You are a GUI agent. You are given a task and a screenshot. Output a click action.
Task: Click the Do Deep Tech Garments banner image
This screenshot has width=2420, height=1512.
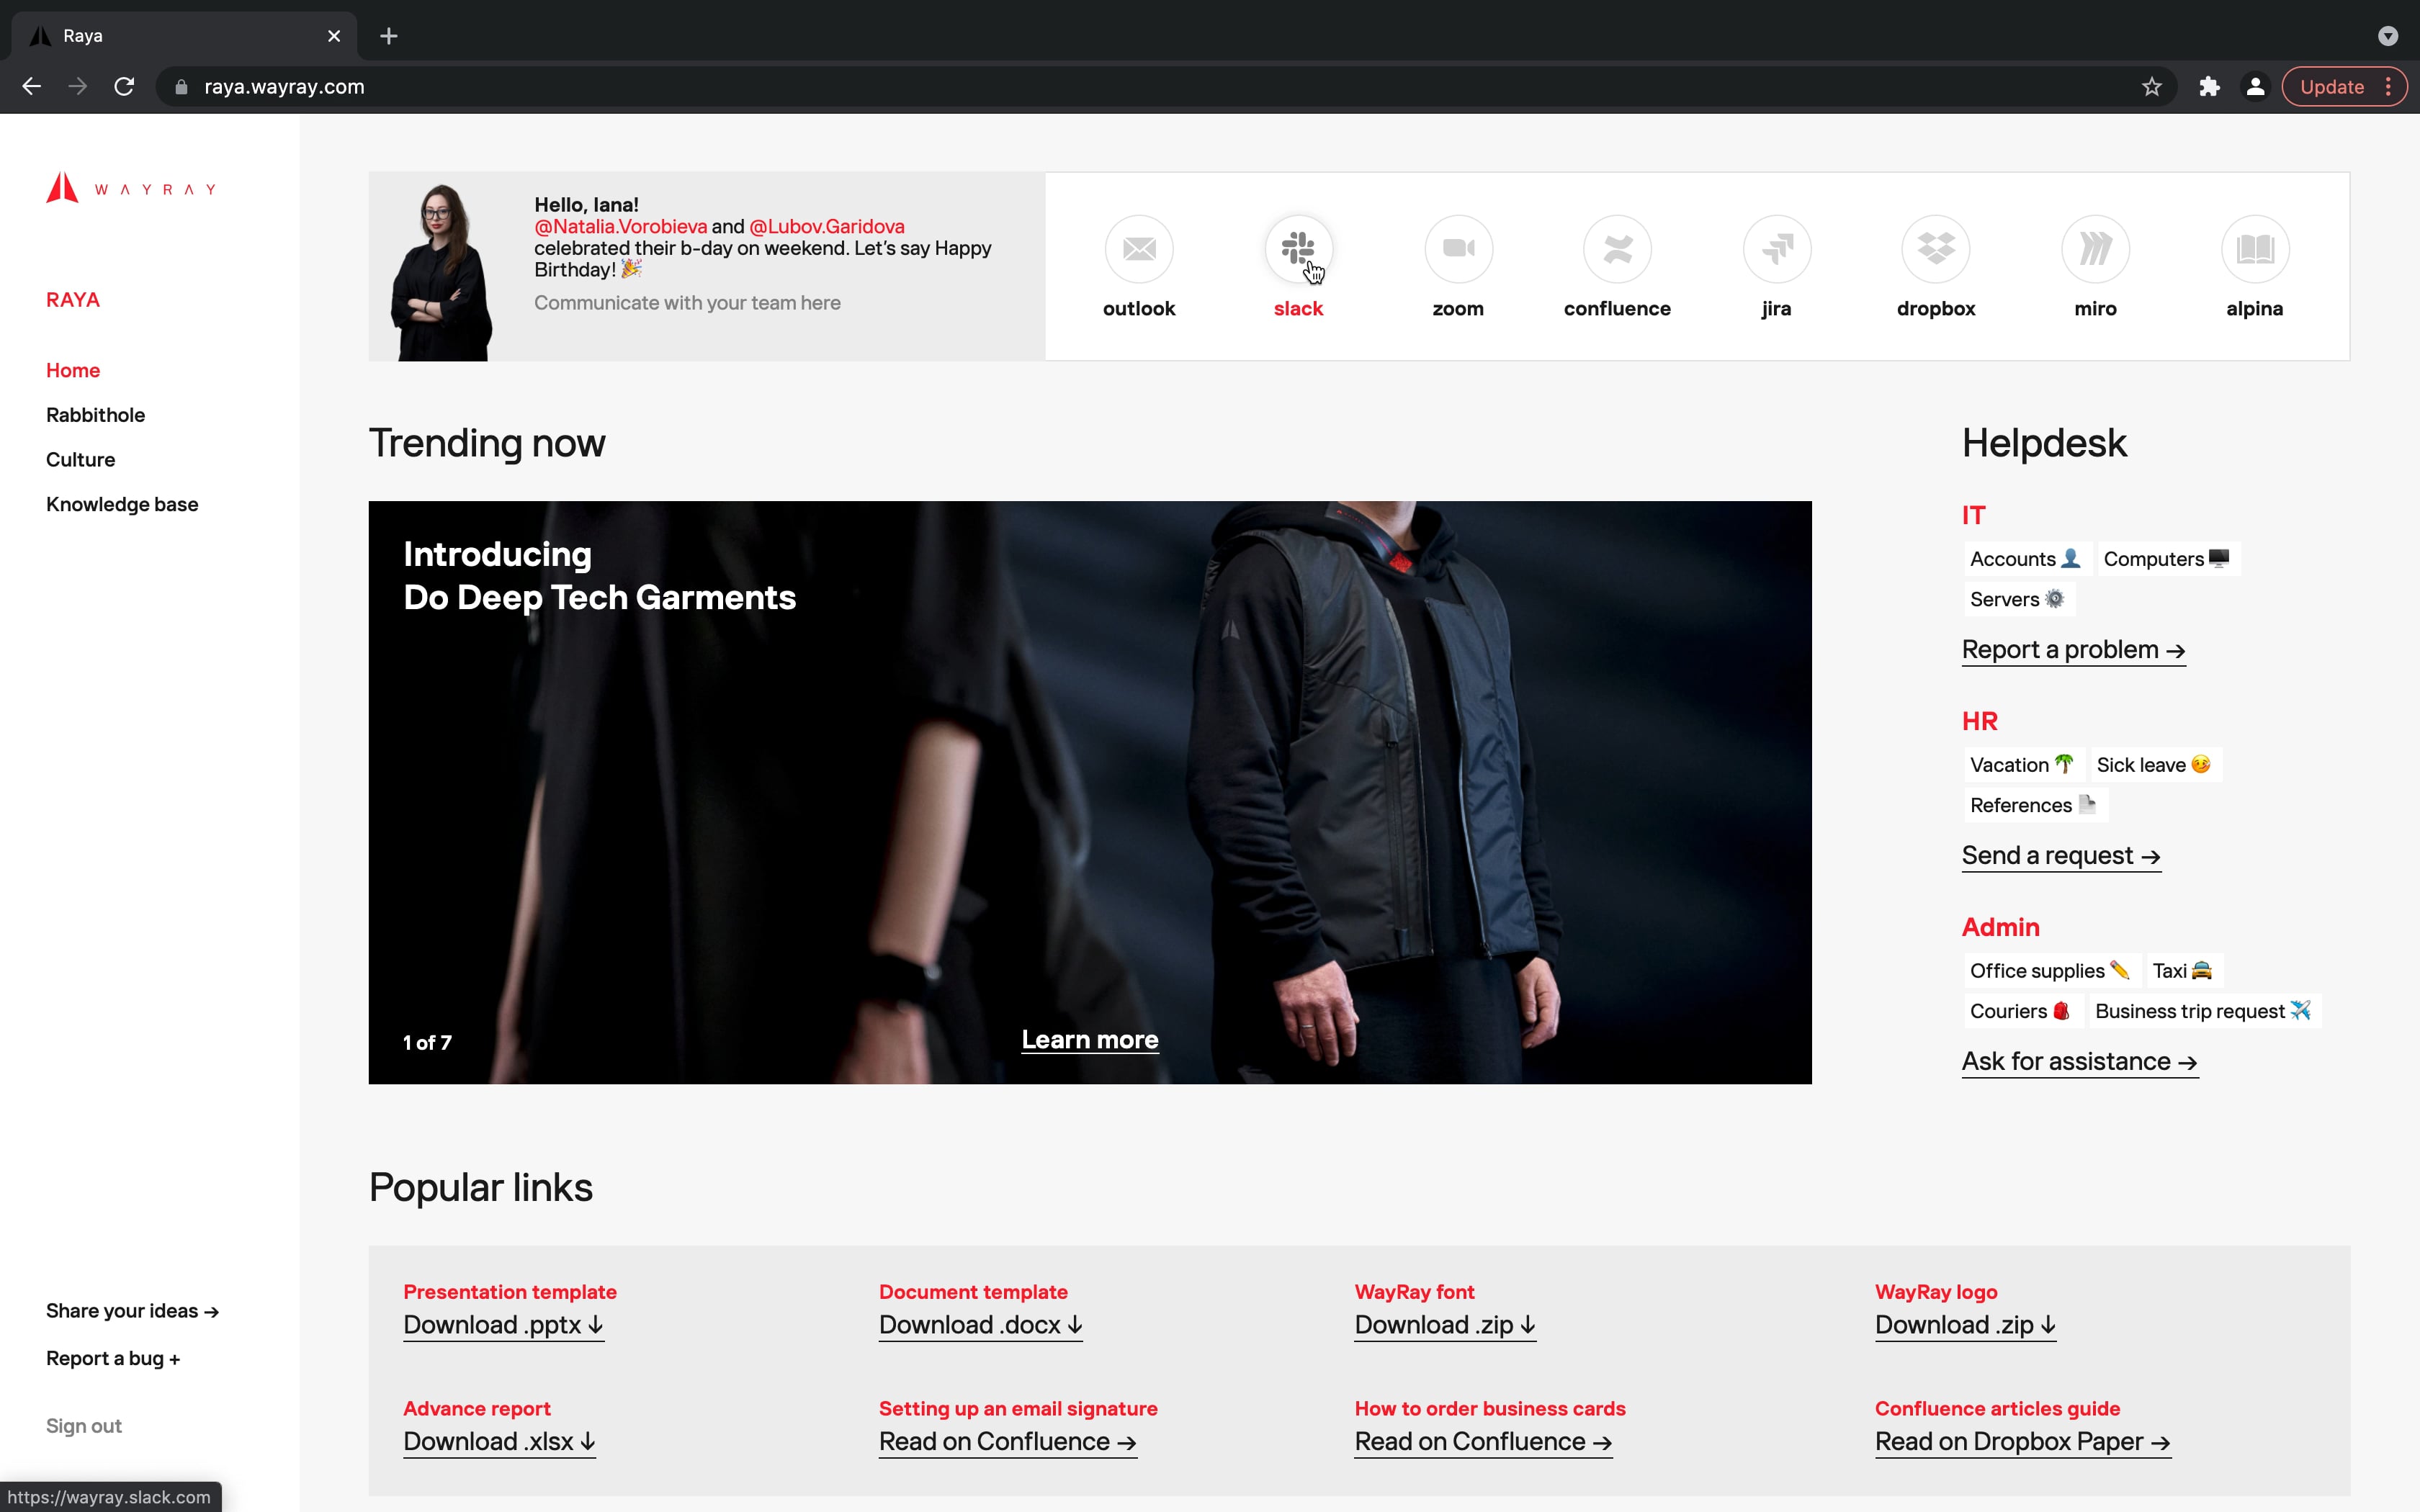pyautogui.click(x=1090, y=792)
